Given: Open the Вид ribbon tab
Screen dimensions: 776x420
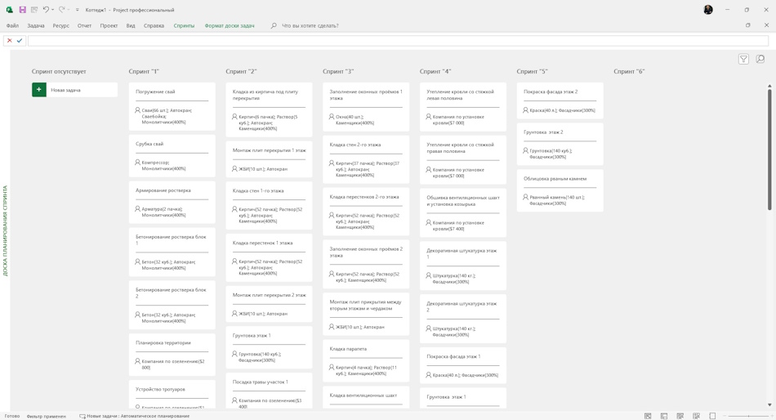Looking at the screenshot, I should click(x=131, y=26).
